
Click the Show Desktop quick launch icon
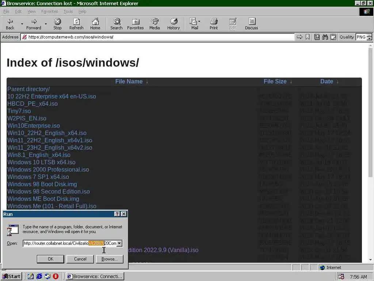point(31,276)
